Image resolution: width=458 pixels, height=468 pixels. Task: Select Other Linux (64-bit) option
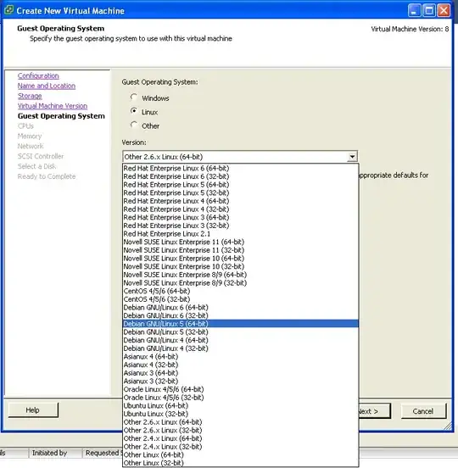tap(240, 455)
